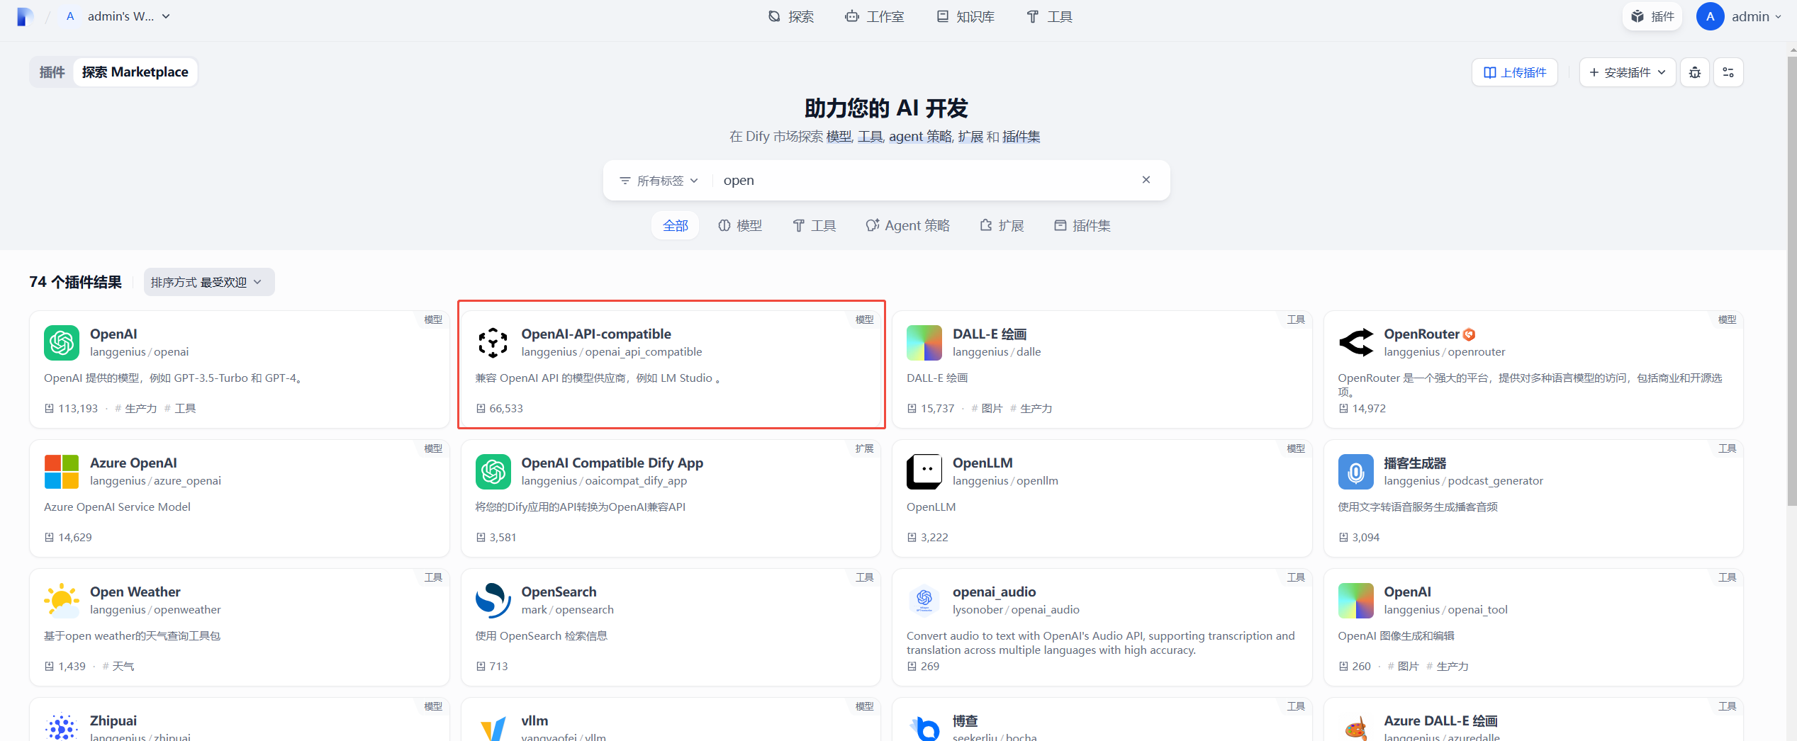Click the admin avatar icon
The image size is (1797, 741).
[x=1710, y=16]
